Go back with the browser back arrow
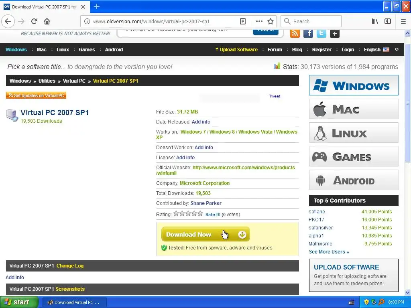This screenshot has height=308, width=411. pos(8,21)
